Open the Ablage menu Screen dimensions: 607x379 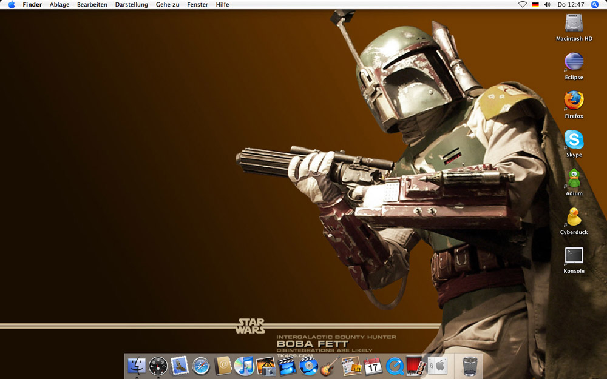tap(59, 5)
